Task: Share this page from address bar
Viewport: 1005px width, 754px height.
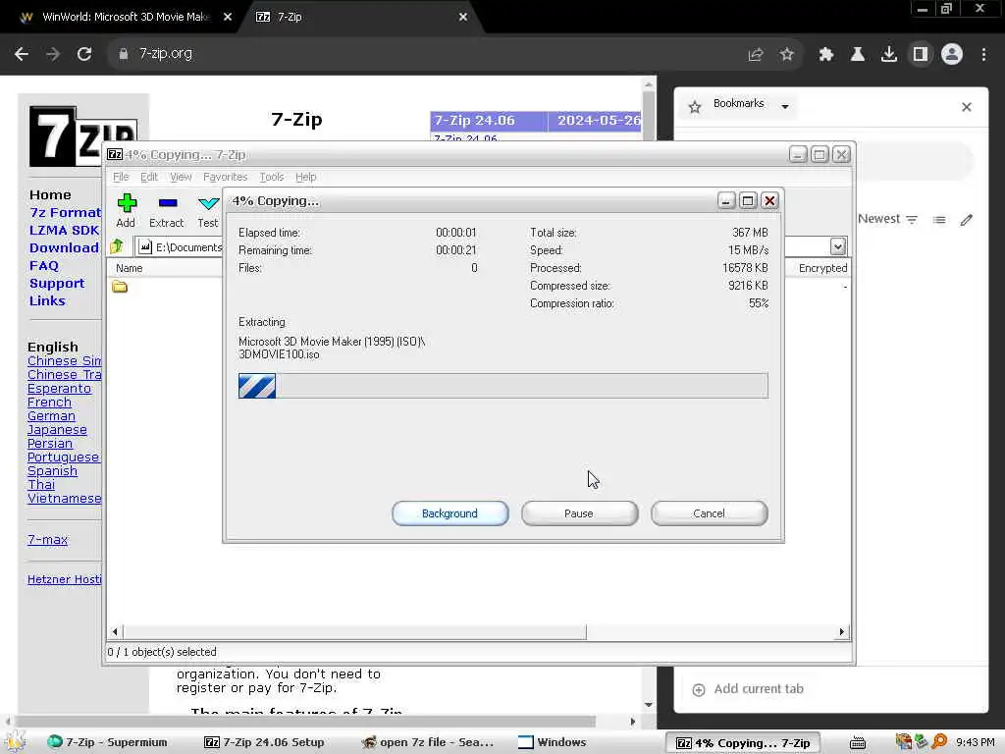Action: point(756,55)
